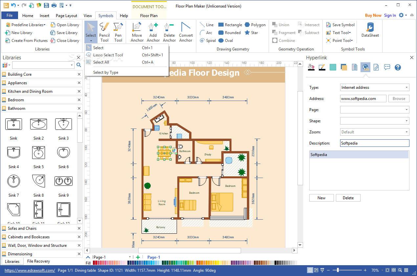Click zoom in plus button
Image resolution: width=417 pixels, height=276 pixels.
pyautogui.click(x=365, y=270)
